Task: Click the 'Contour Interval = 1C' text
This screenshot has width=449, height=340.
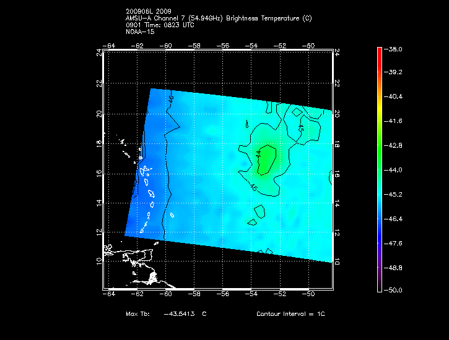Action: [x=290, y=314]
